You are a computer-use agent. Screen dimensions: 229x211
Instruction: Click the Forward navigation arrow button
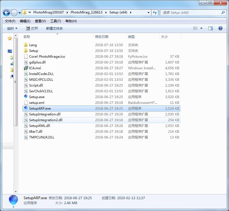14,13
